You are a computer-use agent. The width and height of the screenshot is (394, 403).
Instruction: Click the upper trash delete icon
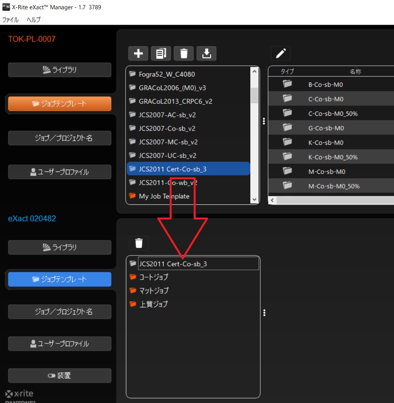(184, 53)
